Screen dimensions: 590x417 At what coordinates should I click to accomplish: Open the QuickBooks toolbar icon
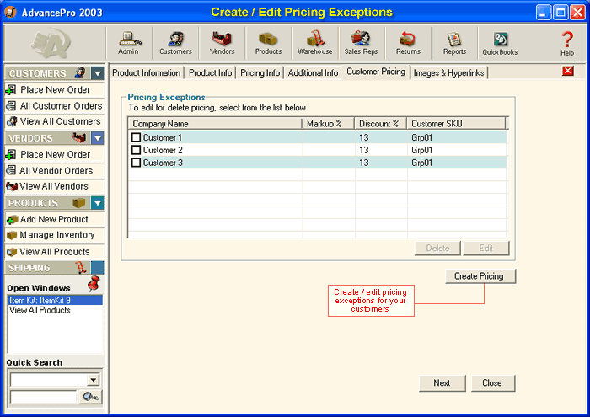tap(501, 43)
